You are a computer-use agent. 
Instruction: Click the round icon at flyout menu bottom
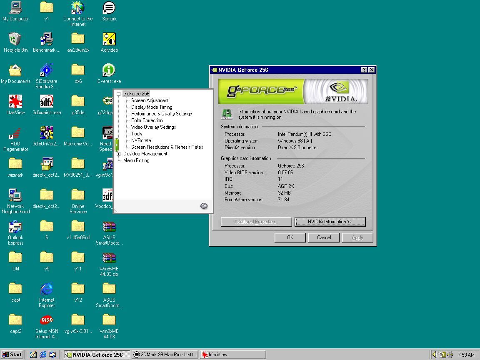pos(204,206)
